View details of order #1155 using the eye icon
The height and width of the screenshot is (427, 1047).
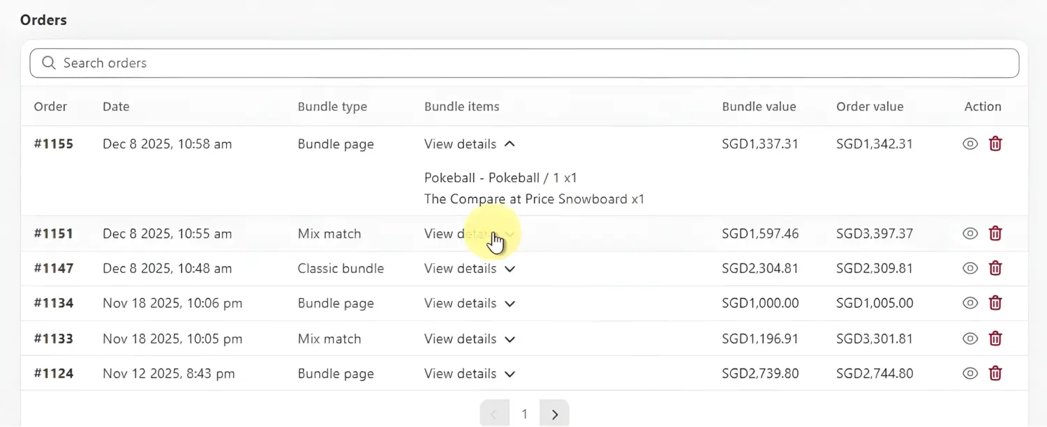click(970, 143)
